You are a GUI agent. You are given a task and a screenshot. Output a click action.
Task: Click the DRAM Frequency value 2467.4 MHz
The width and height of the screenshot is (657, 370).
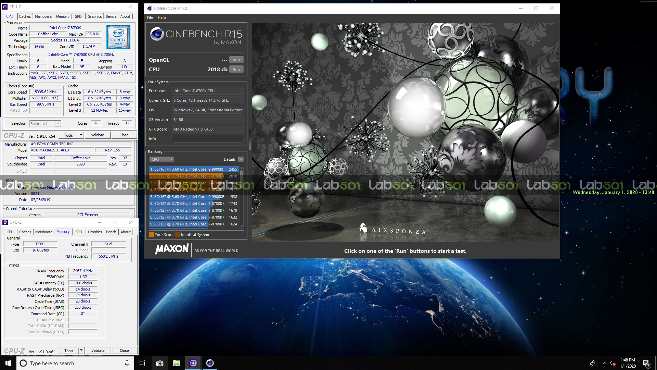coord(83,271)
